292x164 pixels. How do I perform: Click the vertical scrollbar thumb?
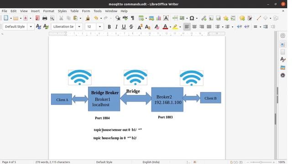point(276,118)
